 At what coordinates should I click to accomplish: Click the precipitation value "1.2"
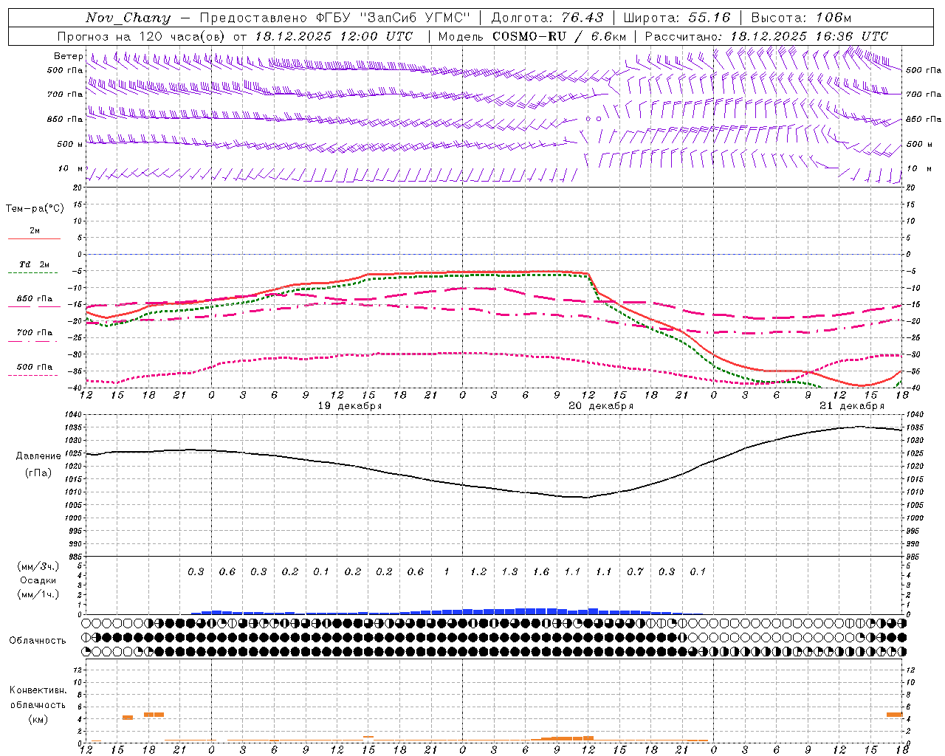[x=478, y=571]
